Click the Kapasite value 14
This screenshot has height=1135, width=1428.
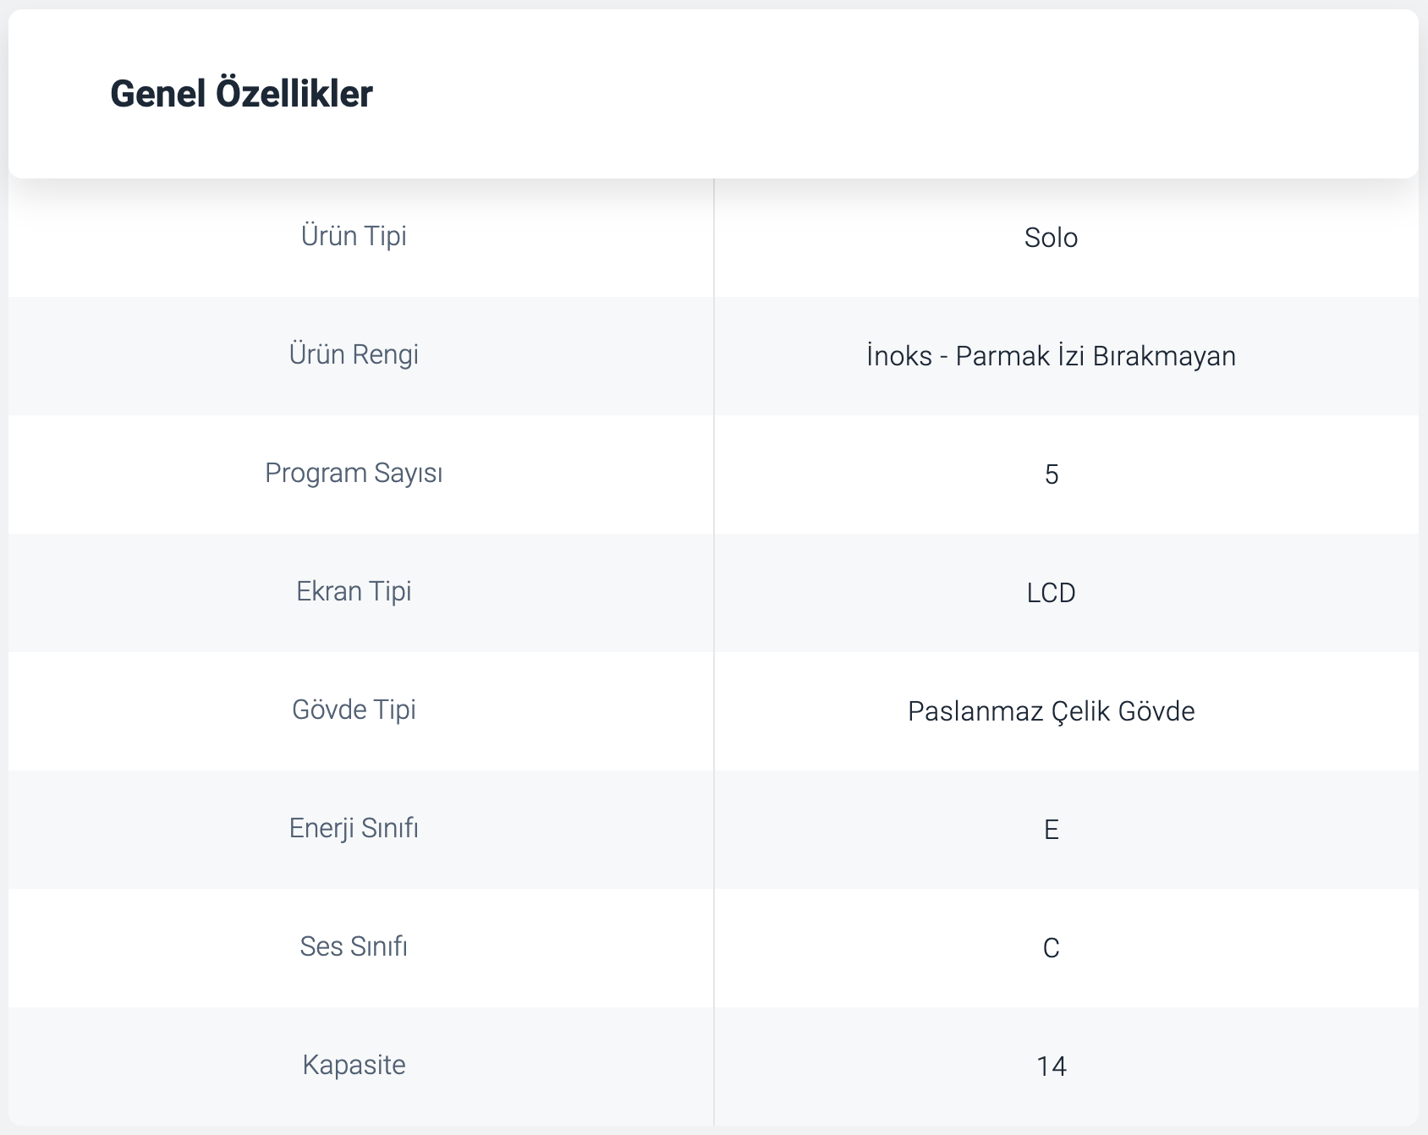point(1052,1066)
